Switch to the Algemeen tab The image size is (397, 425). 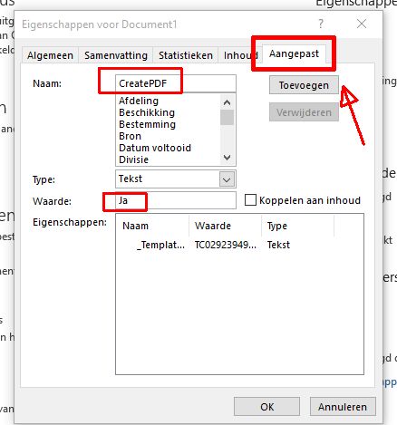click(50, 55)
